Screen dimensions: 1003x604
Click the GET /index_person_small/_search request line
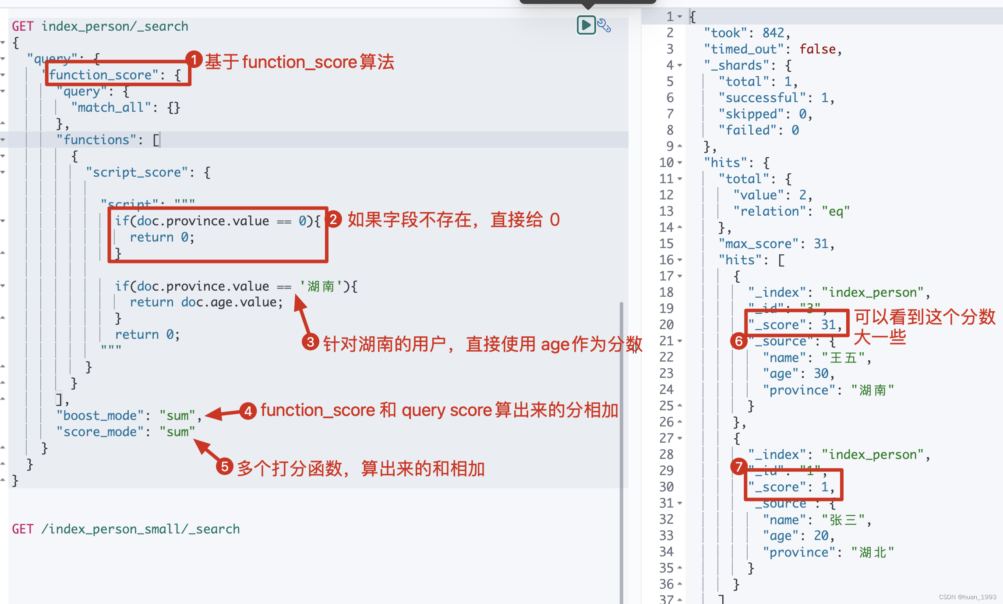tap(126, 529)
